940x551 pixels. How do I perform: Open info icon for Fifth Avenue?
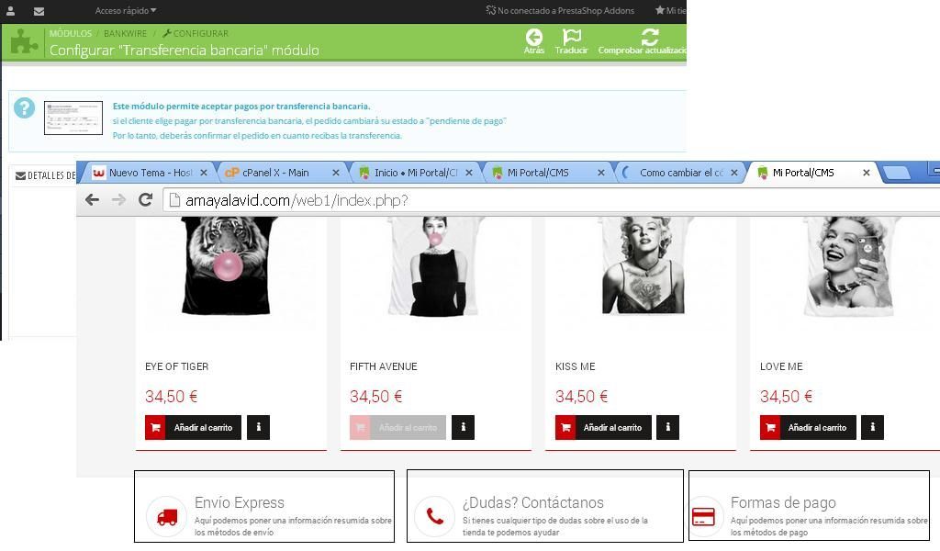pyautogui.click(x=463, y=428)
